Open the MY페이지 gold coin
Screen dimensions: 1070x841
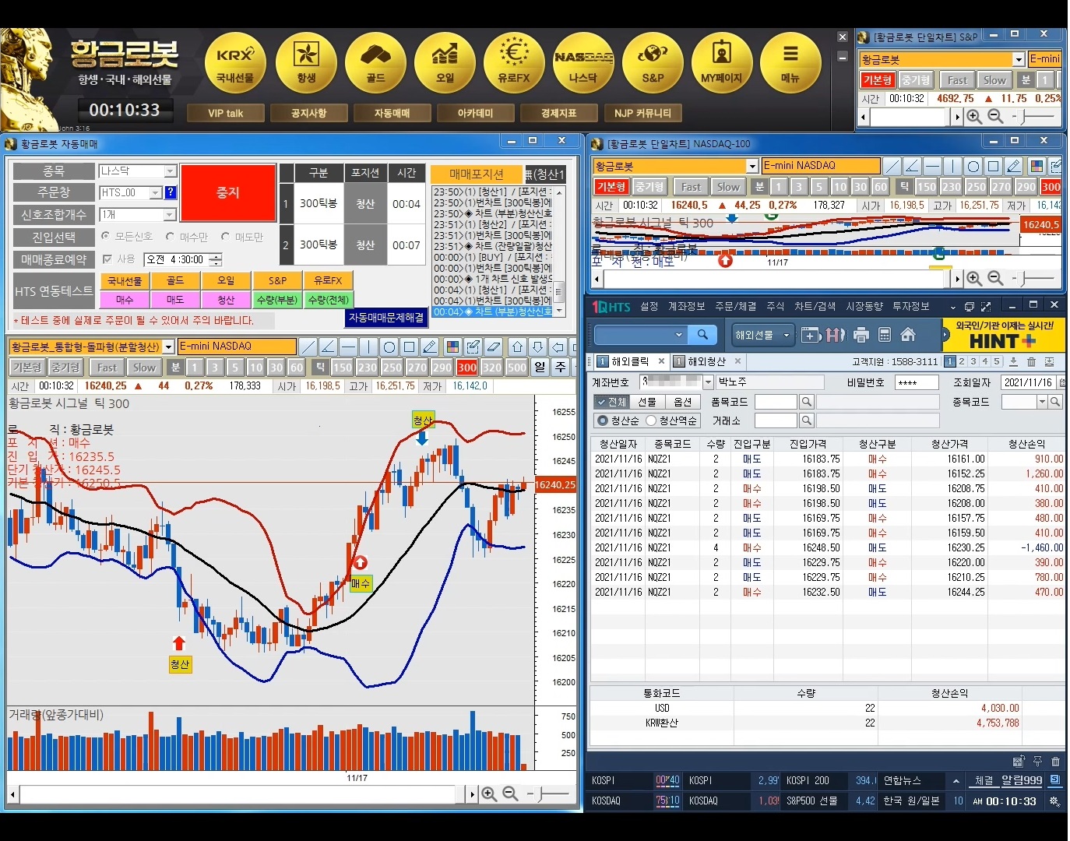pyautogui.click(x=722, y=64)
